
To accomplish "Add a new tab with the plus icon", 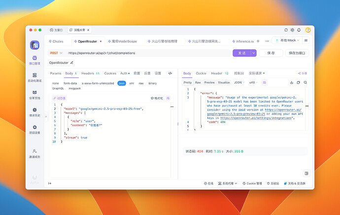I will pyautogui.click(x=258, y=41).
